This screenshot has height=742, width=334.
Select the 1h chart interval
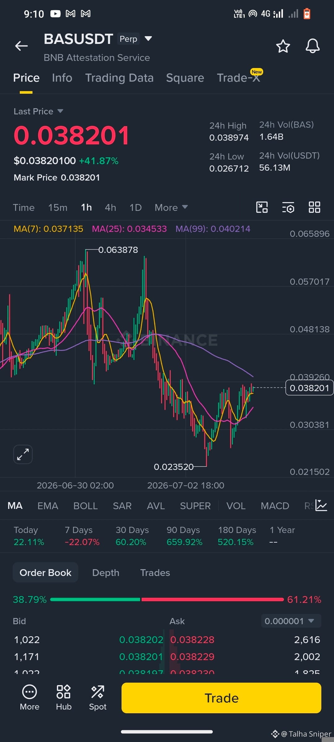[x=86, y=207]
